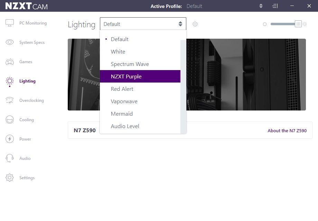318x221 pixels.
Task: Click the Lighting sun icon in sidebar
Action: tap(10, 81)
